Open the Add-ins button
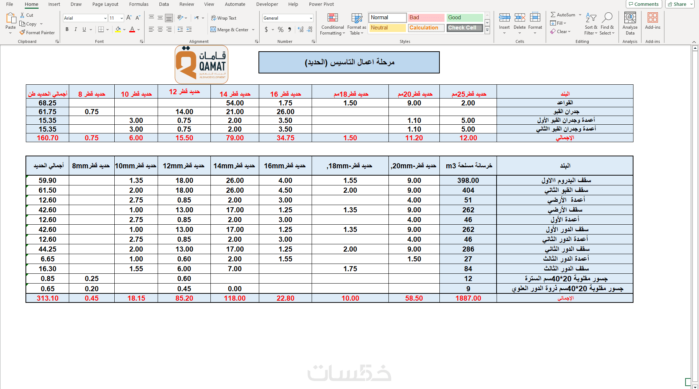Viewport: 699px width, 389px height. pyautogui.click(x=652, y=21)
